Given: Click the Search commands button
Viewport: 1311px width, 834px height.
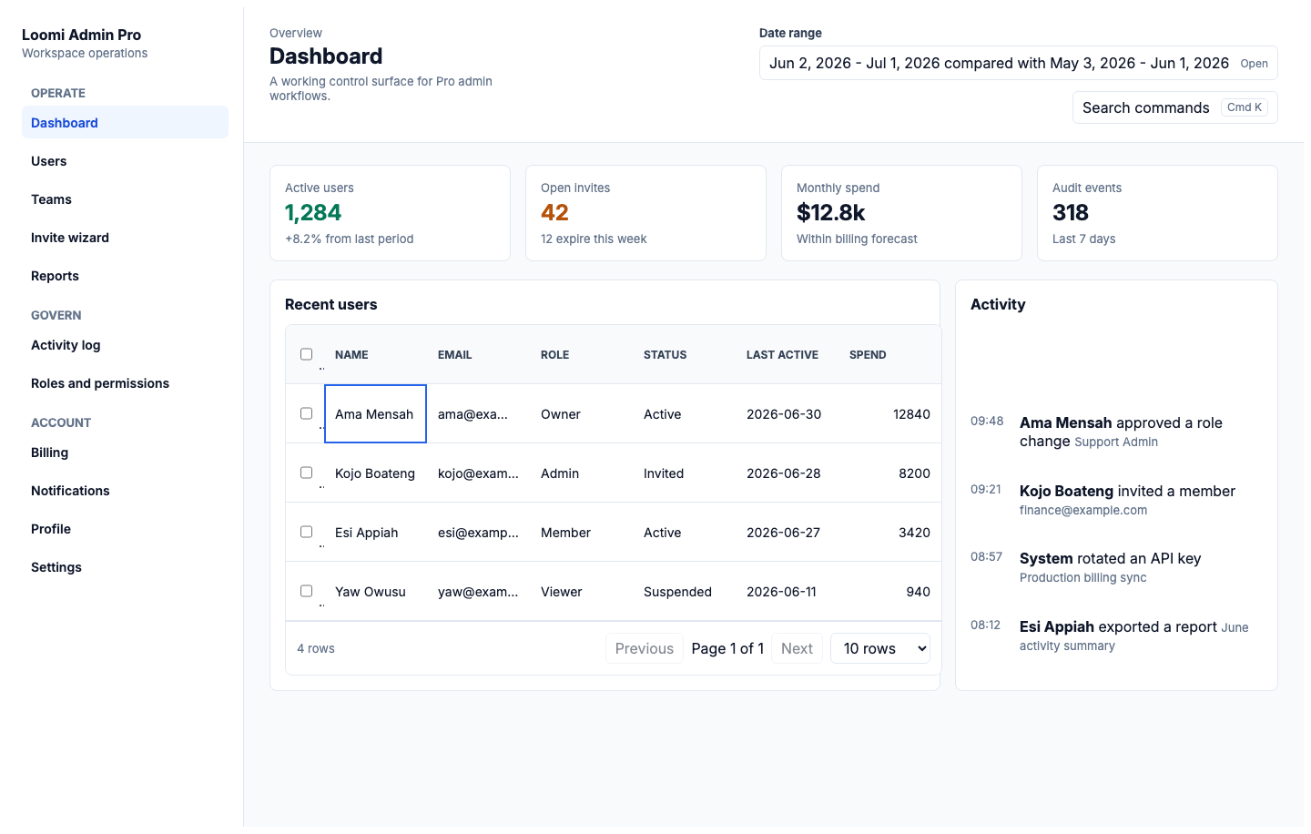Looking at the screenshot, I should (x=1175, y=107).
